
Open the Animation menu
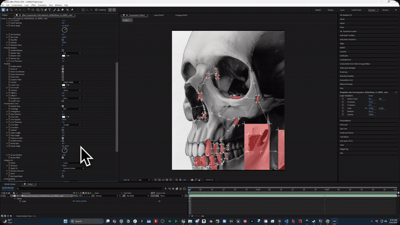pyautogui.click(x=42, y=5)
